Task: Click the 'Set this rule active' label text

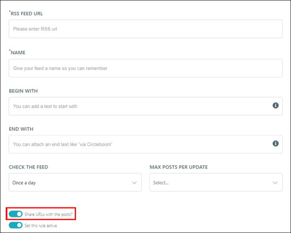Action: [40, 225]
